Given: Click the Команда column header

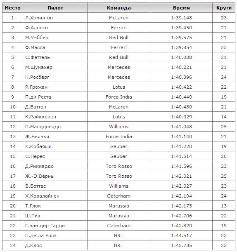Looking at the screenshot, I should pyautogui.click(x=119, y=8).
